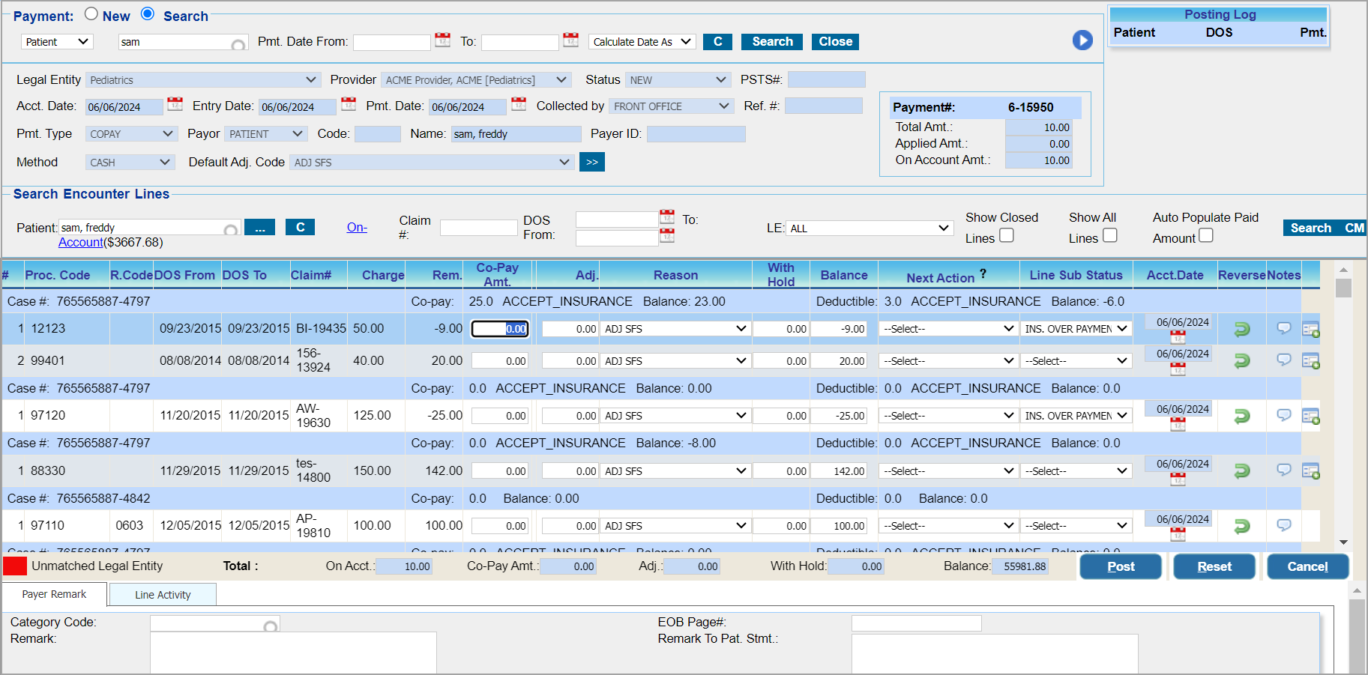Viewport: 1368px width, 675px height.
Task: Open the patient Account link
Action: [x=80, y=242]
